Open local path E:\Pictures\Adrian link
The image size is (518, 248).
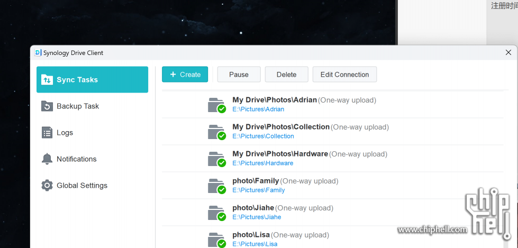coord(258,109)
